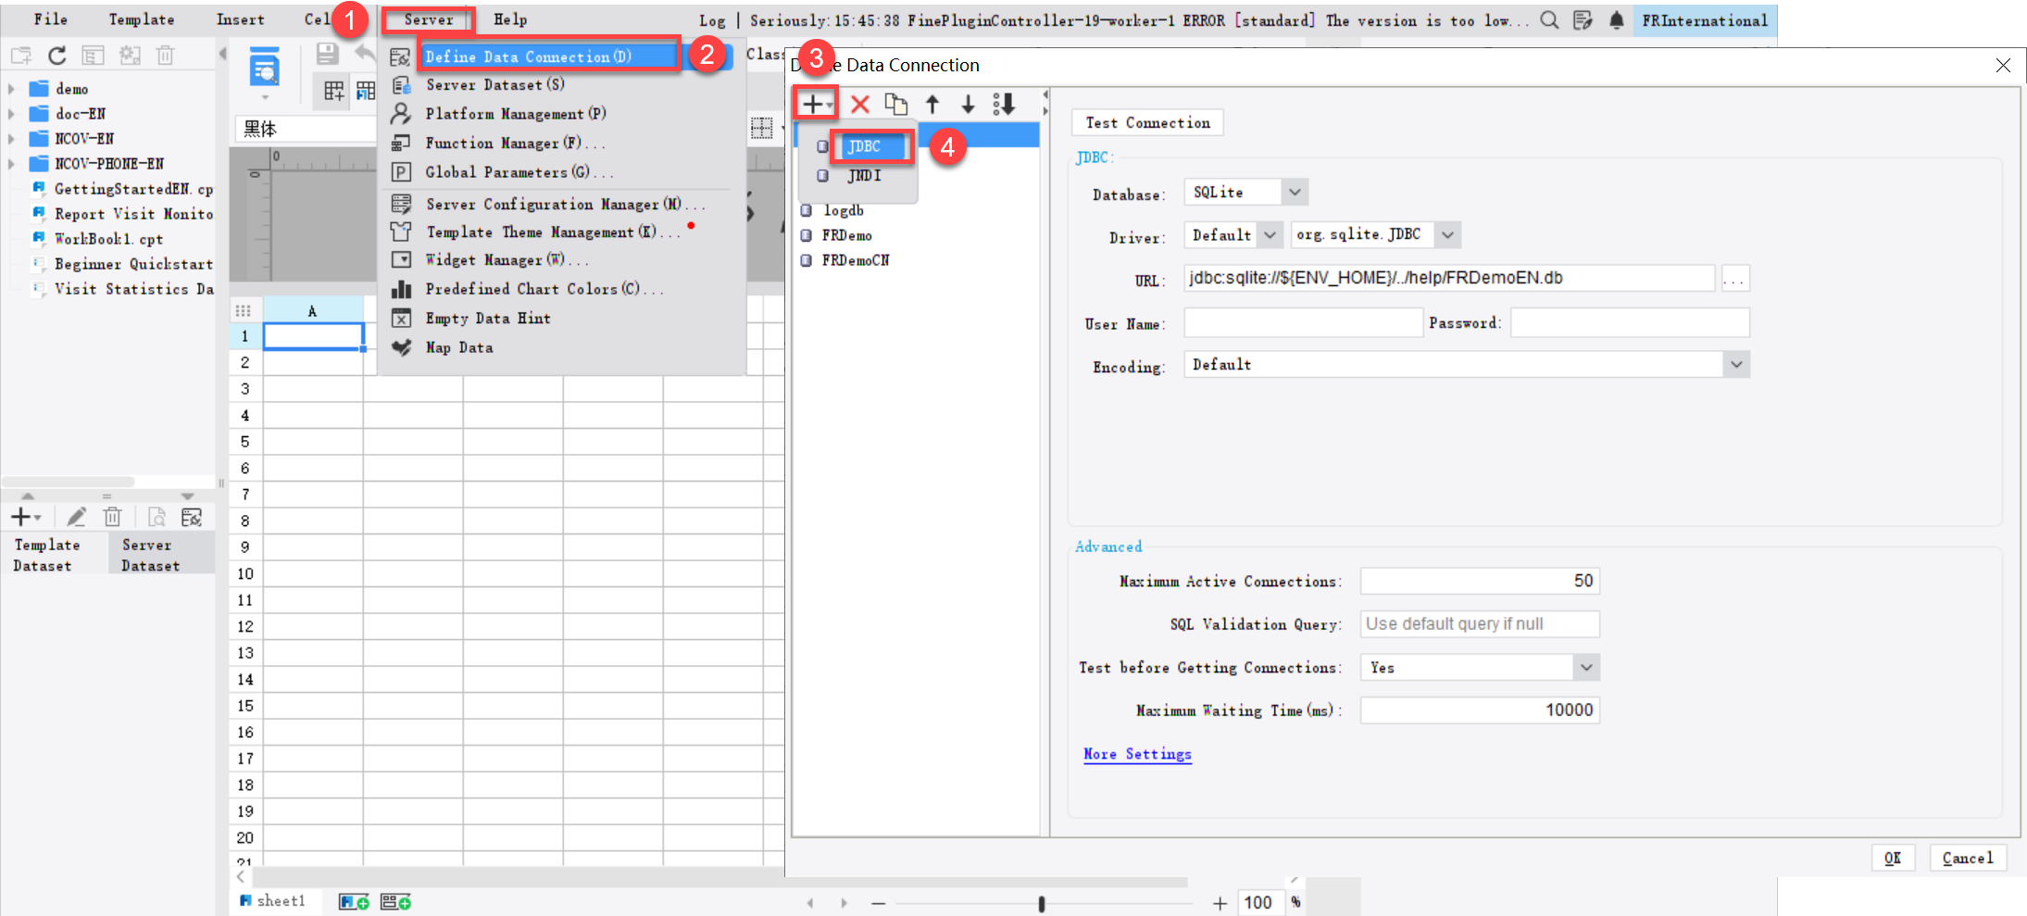Add a new template dataset
The image size is (2027, 916).
[20, 516]
